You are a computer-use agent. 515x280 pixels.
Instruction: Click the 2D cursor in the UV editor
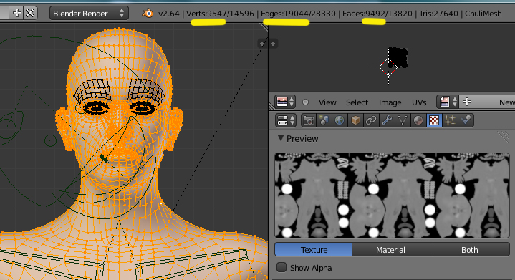point(388,67)
